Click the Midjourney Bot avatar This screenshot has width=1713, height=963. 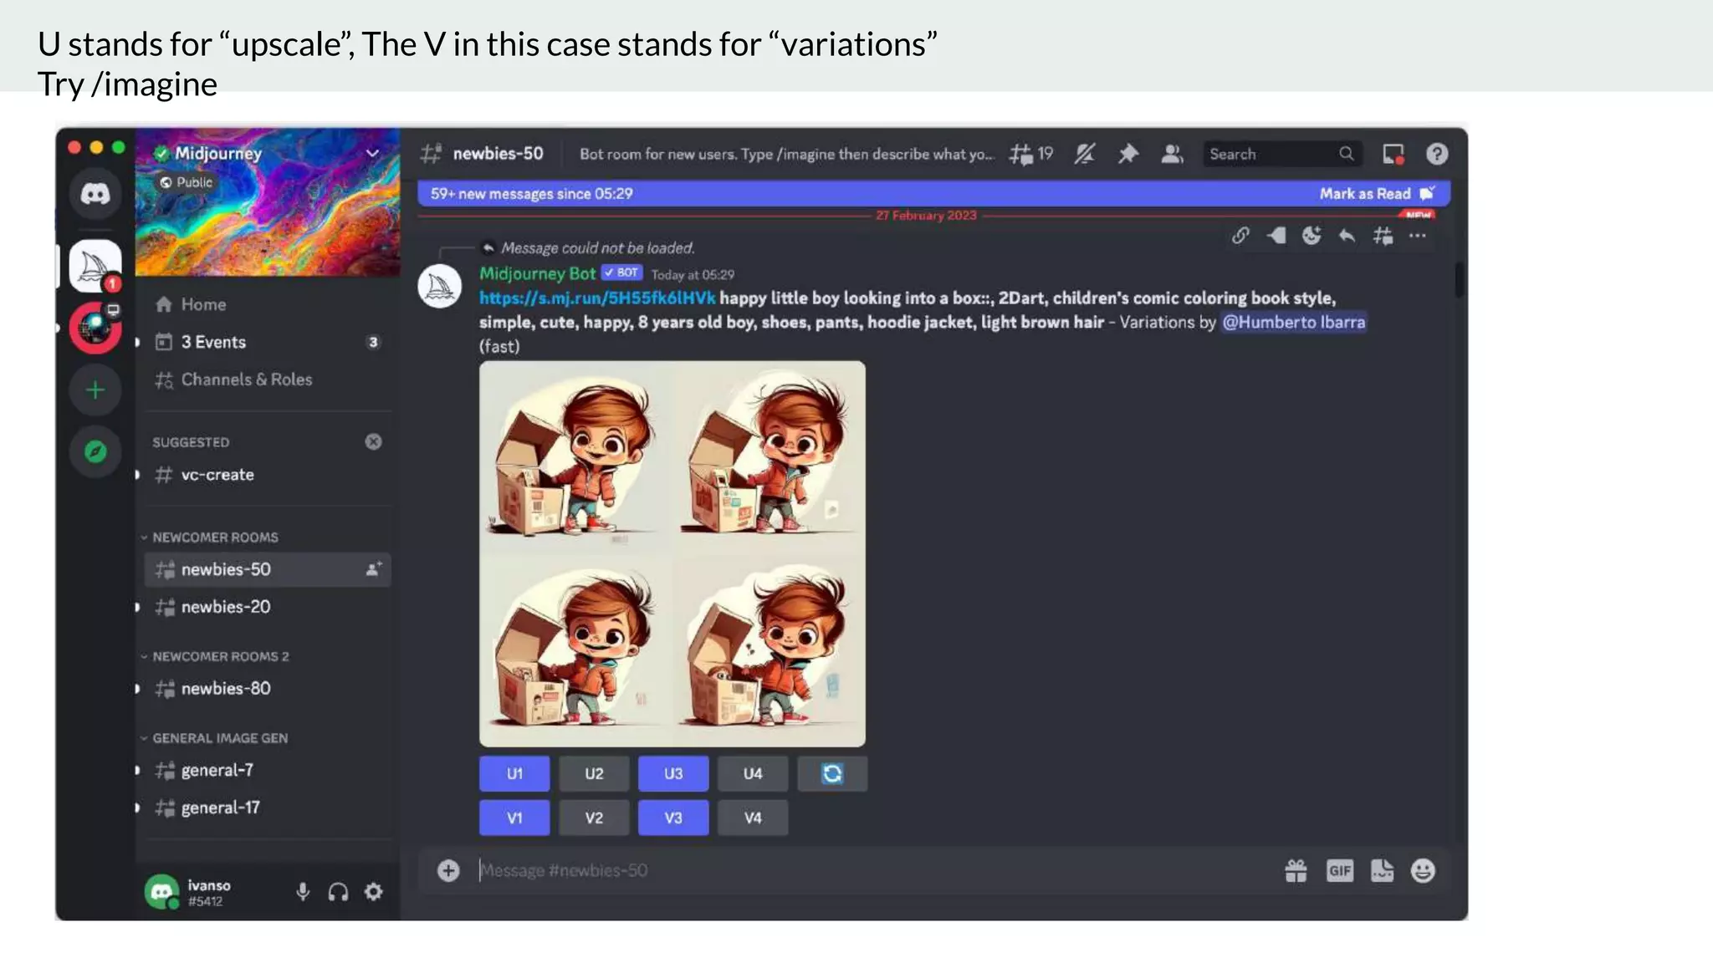(x=440, y=286)
